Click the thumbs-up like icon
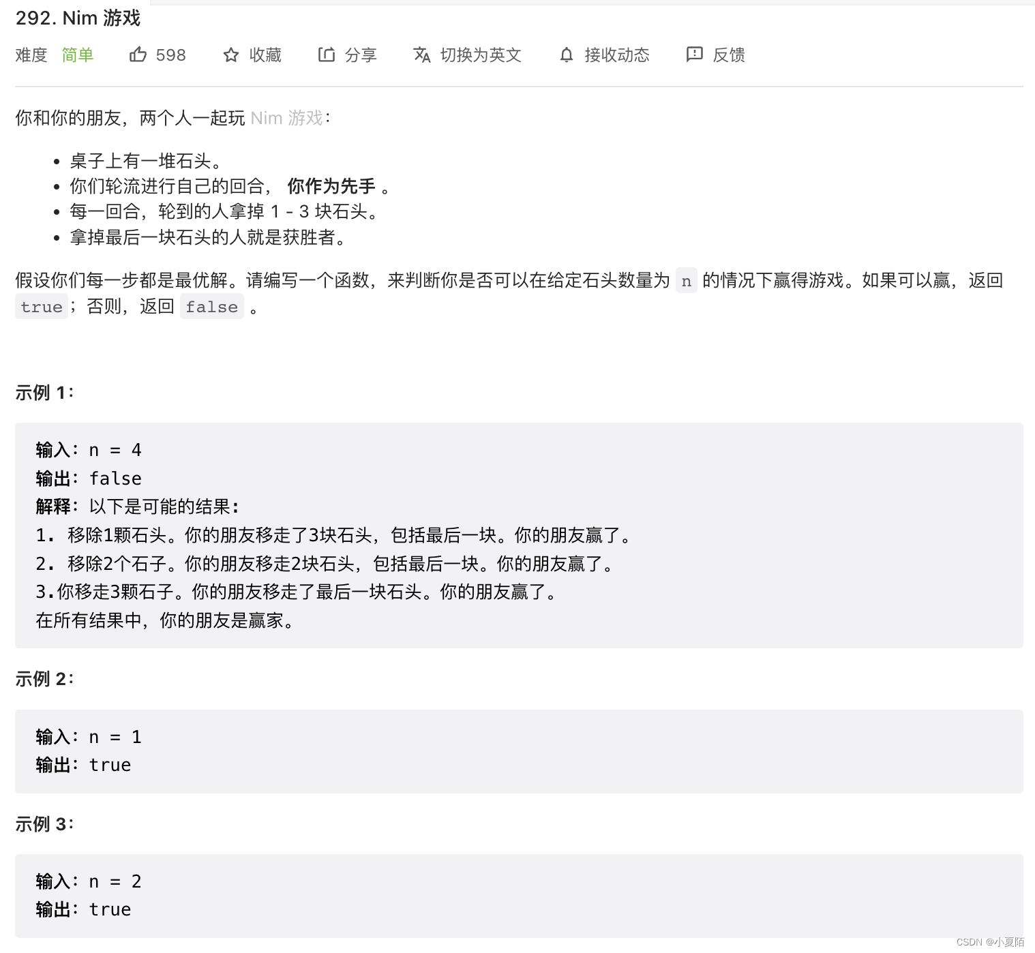Screen dimensions: 1035x953 (x=138, y=55)
